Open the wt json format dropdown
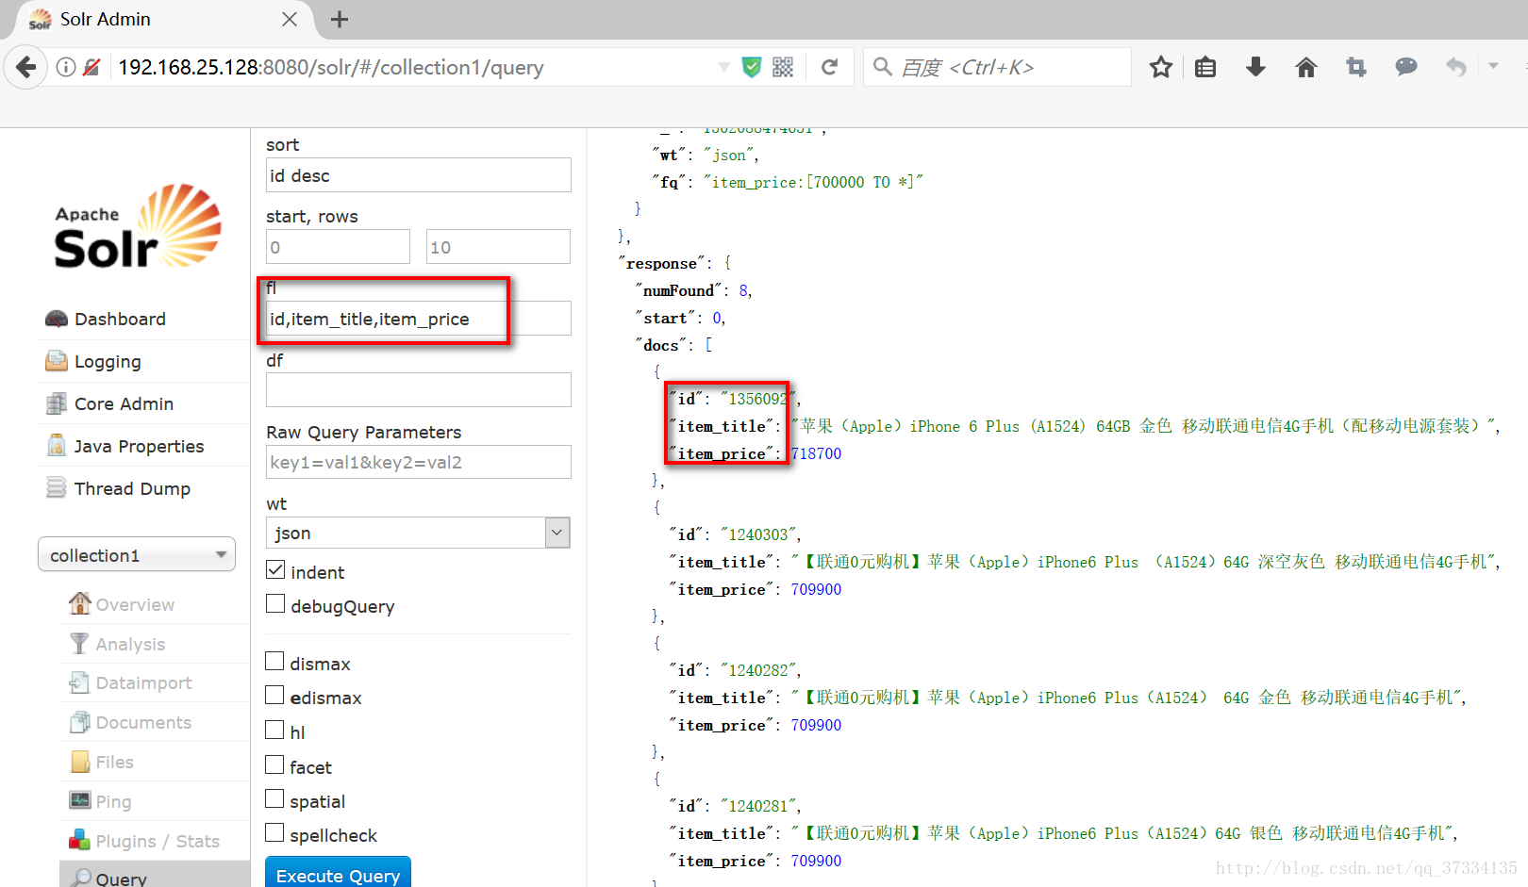This screenshot has height=887, width=1528. pyautogui.click(x=418, y=533)
